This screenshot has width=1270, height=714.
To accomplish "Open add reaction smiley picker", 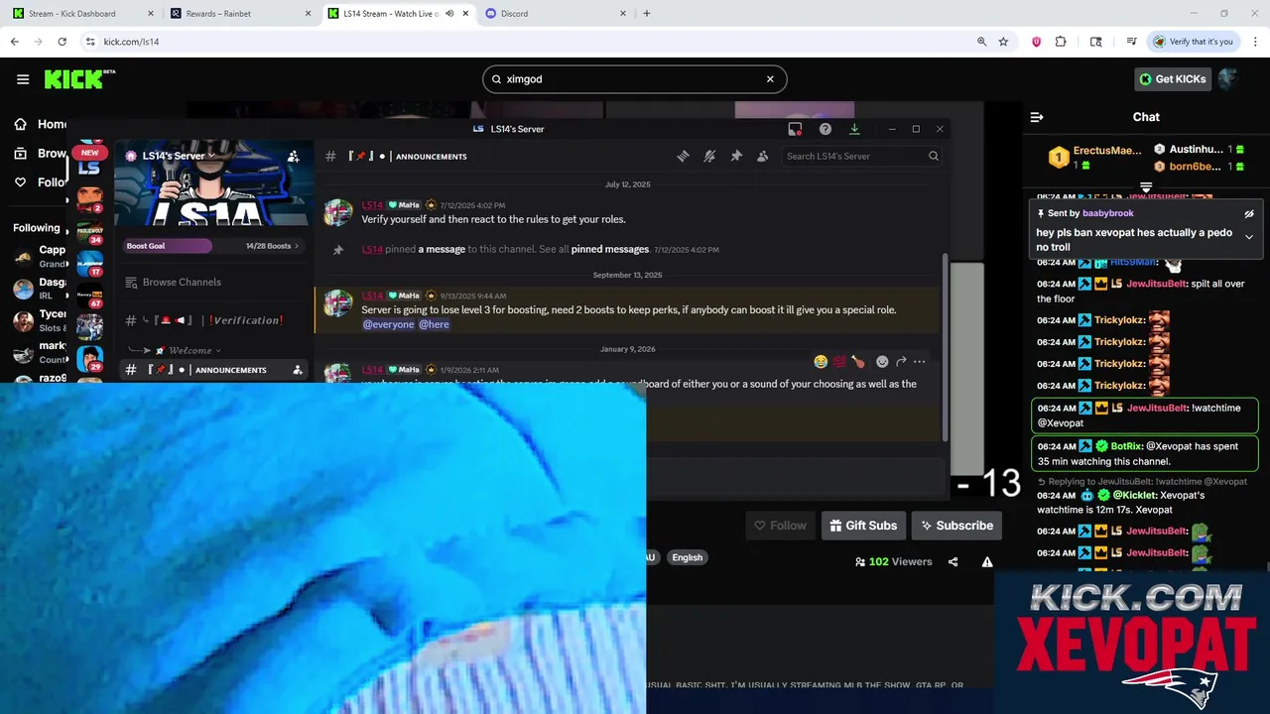I will tap(882, 362).
